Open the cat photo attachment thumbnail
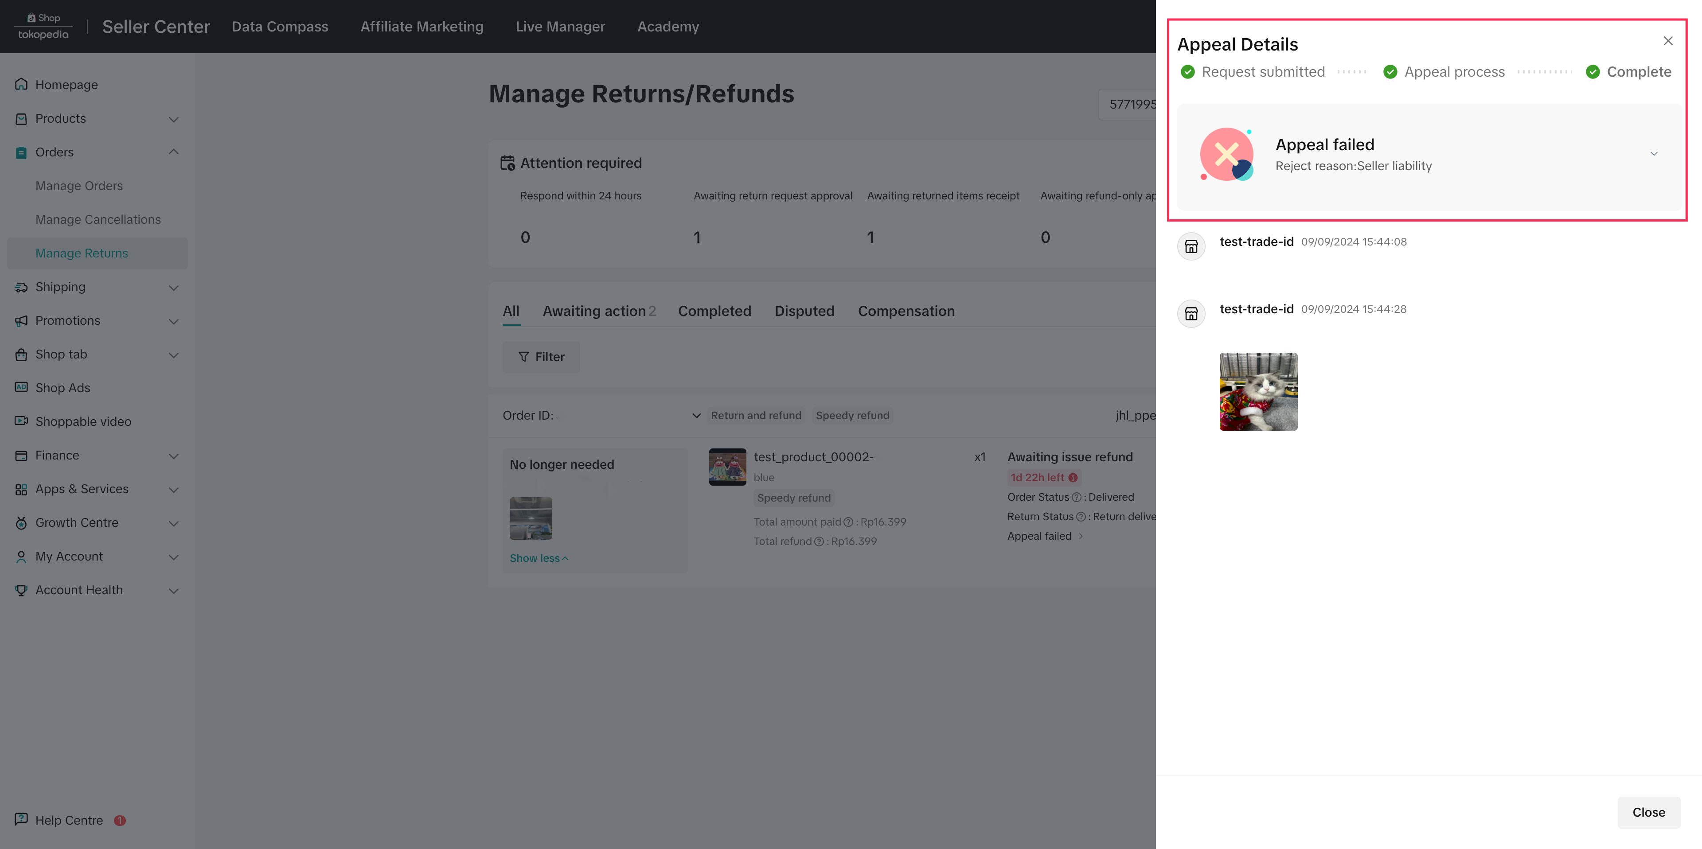The height and width of the screenshot is (849, 1702). 1258,391
